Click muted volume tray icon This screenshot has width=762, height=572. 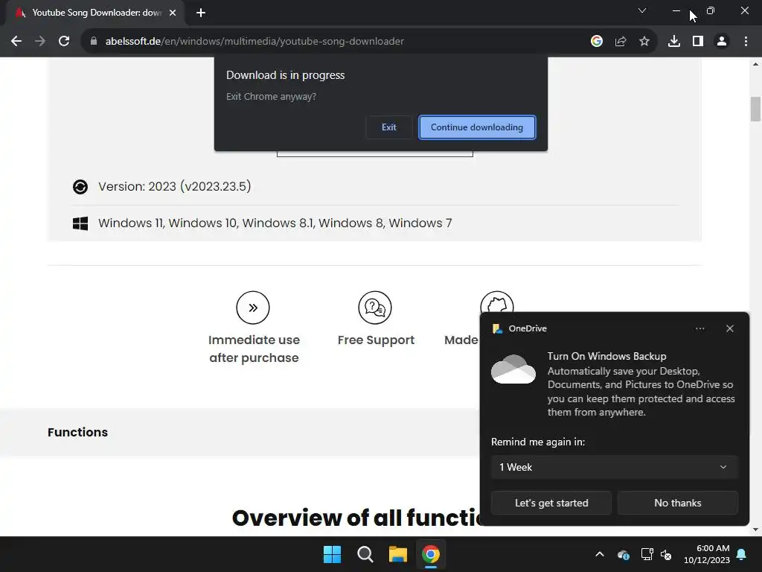tap(666, 554)
